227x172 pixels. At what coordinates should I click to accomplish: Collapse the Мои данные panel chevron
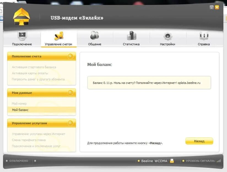70,93
